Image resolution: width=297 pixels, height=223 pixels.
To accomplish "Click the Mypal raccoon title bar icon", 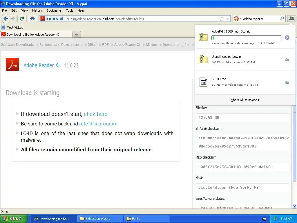I will pos(3,3).
